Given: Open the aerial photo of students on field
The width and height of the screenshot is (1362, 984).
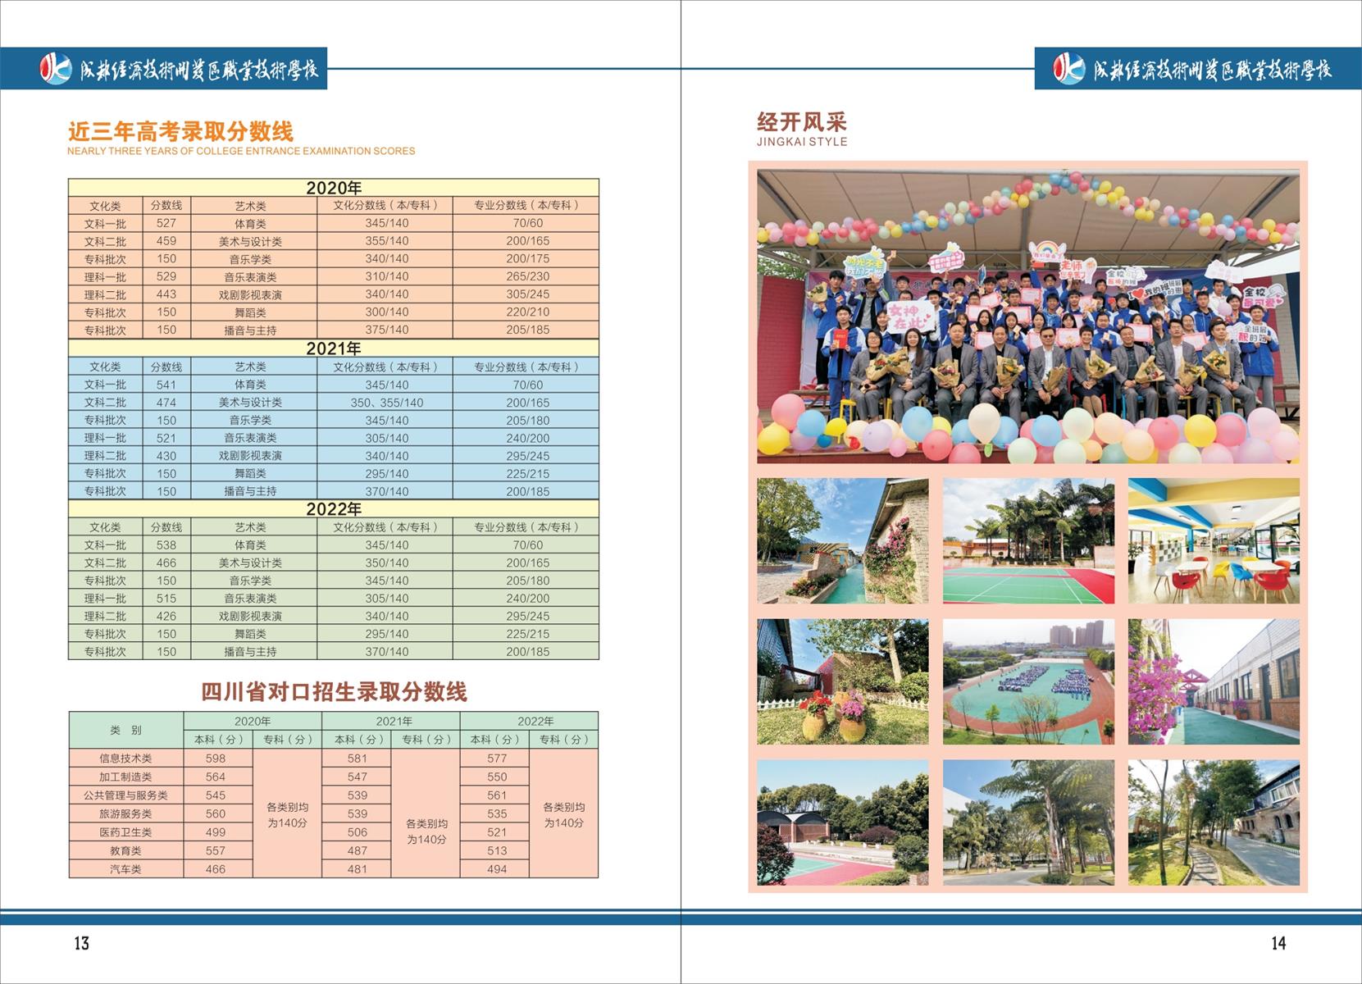Looking at the screenshot, I should coord(1027,681).
